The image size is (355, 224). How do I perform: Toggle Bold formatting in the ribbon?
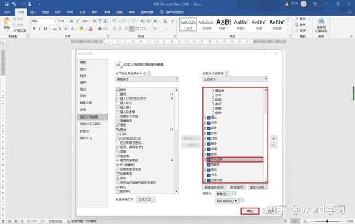(x=34, y=29)
